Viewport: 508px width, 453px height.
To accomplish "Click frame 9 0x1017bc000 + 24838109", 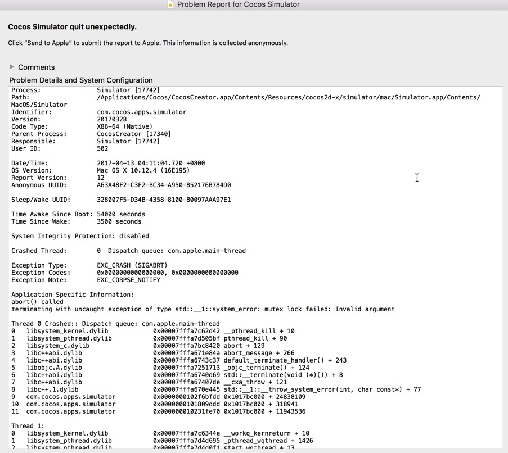I will pyautogui.click(x=159, y=397).
